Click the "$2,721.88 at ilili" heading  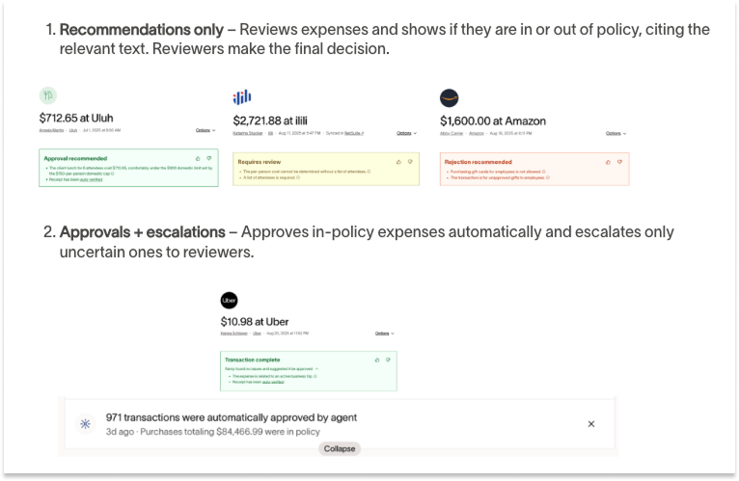270,120
